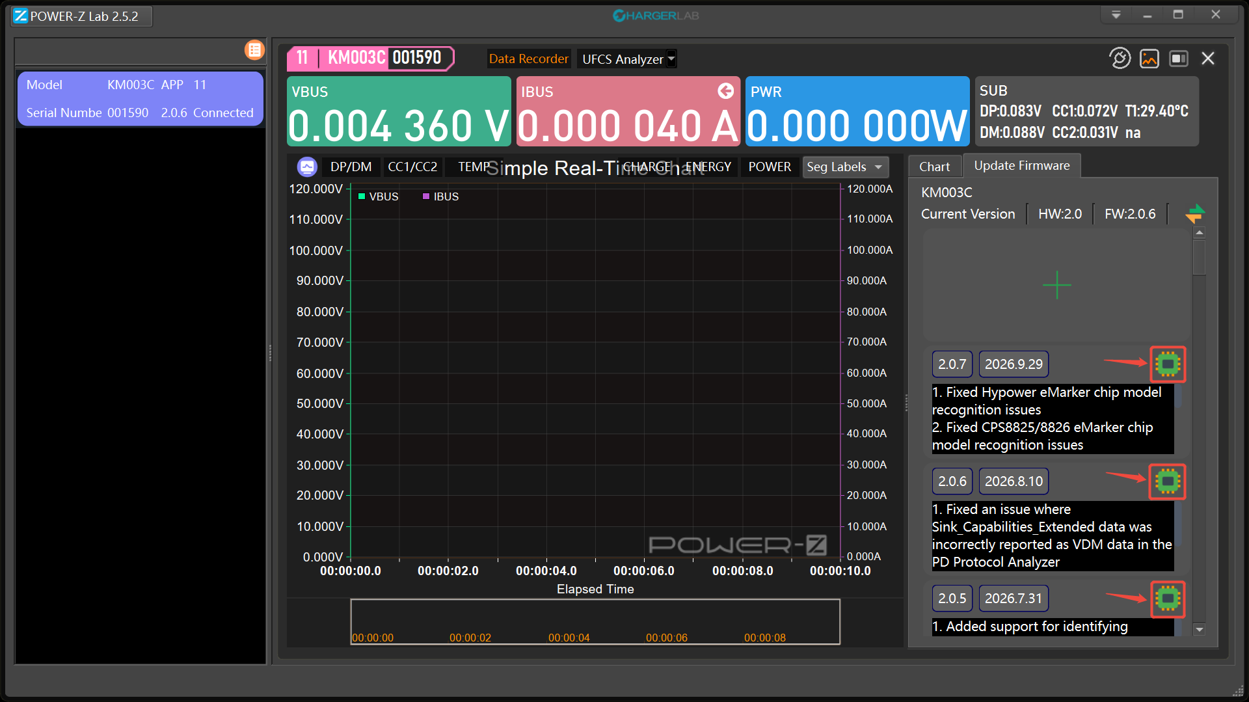Click the 'T1:29.40°C' temperature reading
The height and width of the screenshot is (702, 1249).
pyautogui.click(x=1157, y=111)
